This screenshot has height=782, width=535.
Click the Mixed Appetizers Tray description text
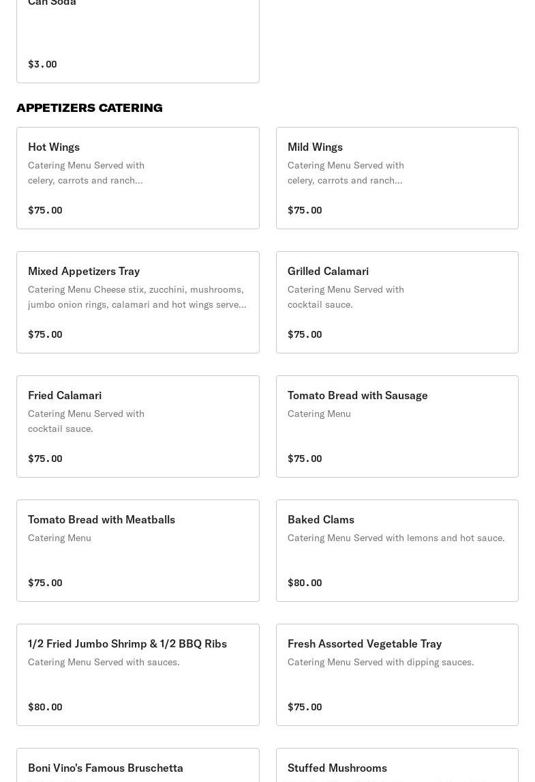137,297
